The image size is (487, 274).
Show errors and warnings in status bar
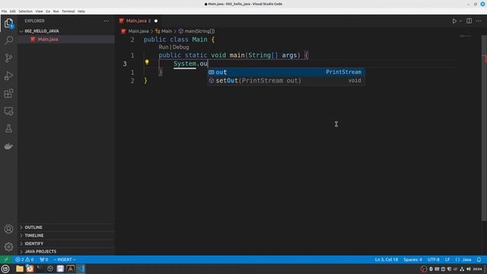point(24,260)
